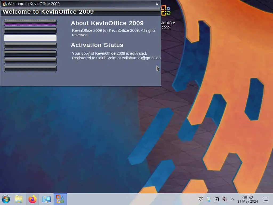Open the system settings taskbar icon
The height and width of the screenshot is (205, 273).
46,199
